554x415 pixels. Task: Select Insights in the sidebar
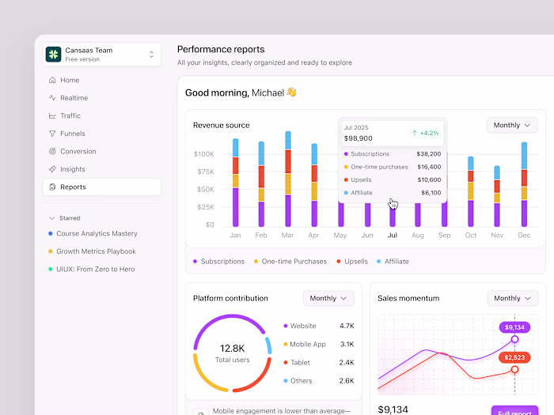coord(102,169)
